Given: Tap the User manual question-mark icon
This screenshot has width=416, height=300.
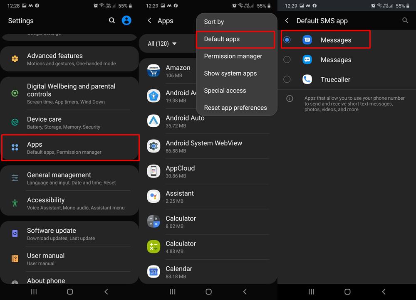Looking at the screenshot, I should click(x=15, y=259).
